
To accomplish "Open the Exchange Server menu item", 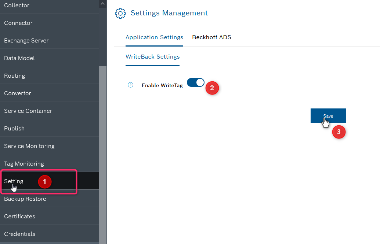I will tap(26, 41).
